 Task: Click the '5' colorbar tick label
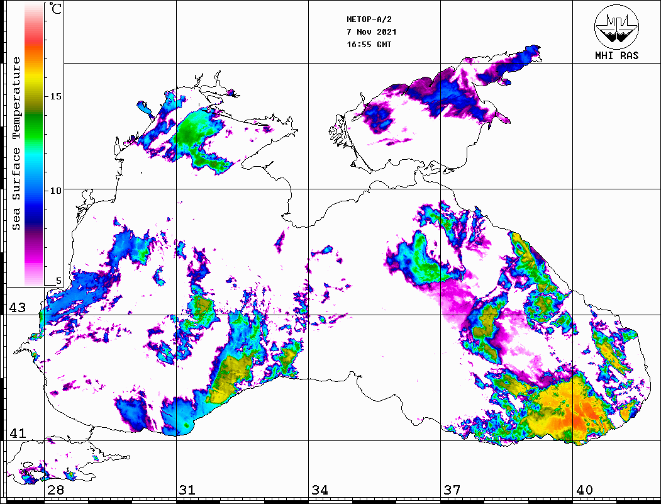58,281
